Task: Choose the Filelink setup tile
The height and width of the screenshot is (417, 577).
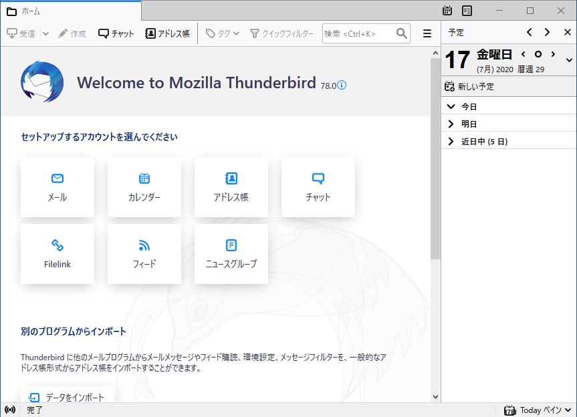Action: tap(57, 254)
